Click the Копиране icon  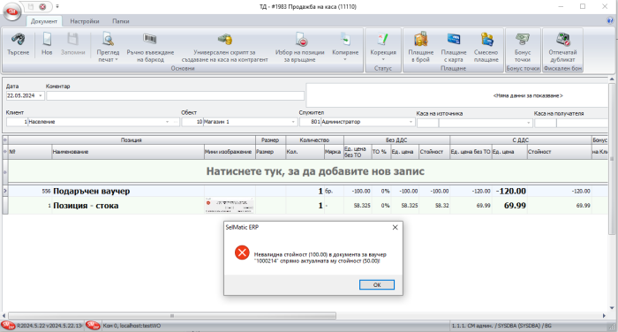(345, 40)
